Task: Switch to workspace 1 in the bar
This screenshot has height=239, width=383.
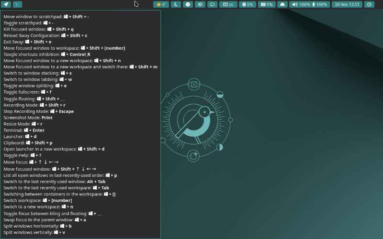Action: [x=17, y=4]
